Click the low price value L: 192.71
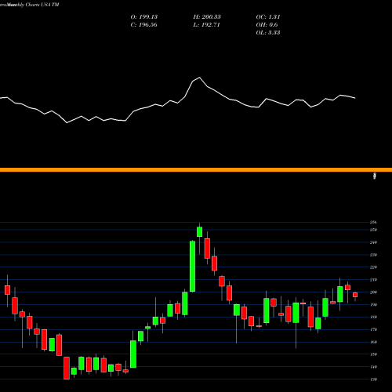 point(207,25)
